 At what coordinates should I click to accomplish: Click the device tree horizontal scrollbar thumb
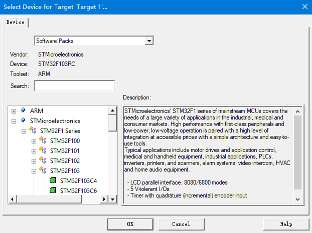(x=49, y=199)
